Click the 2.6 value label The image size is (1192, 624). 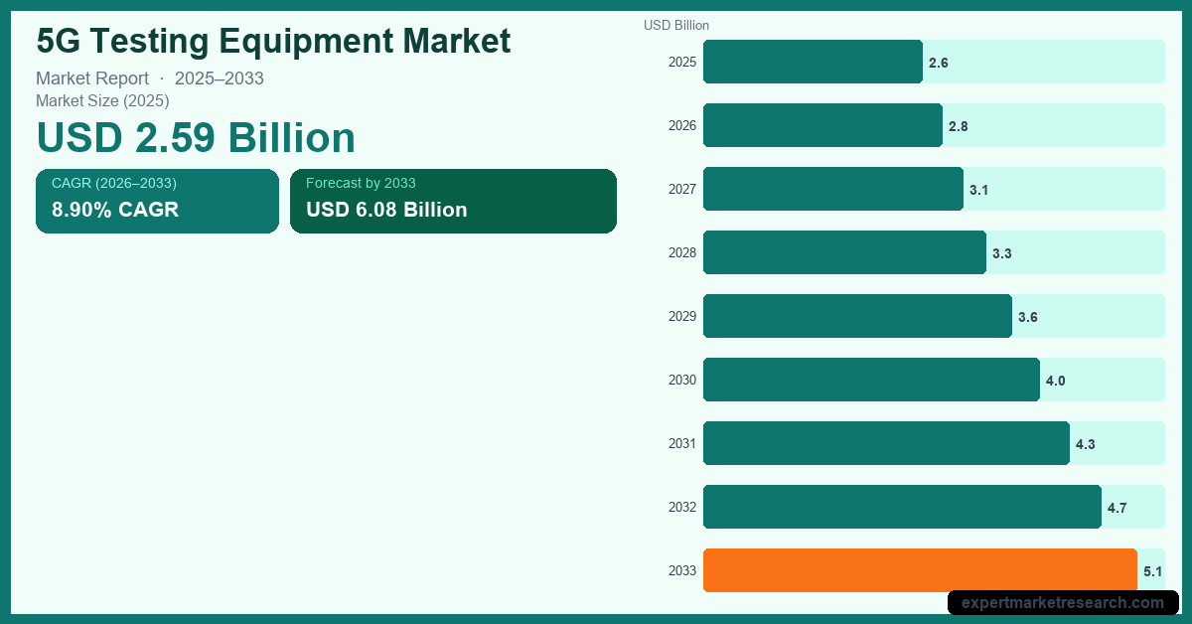938,63
